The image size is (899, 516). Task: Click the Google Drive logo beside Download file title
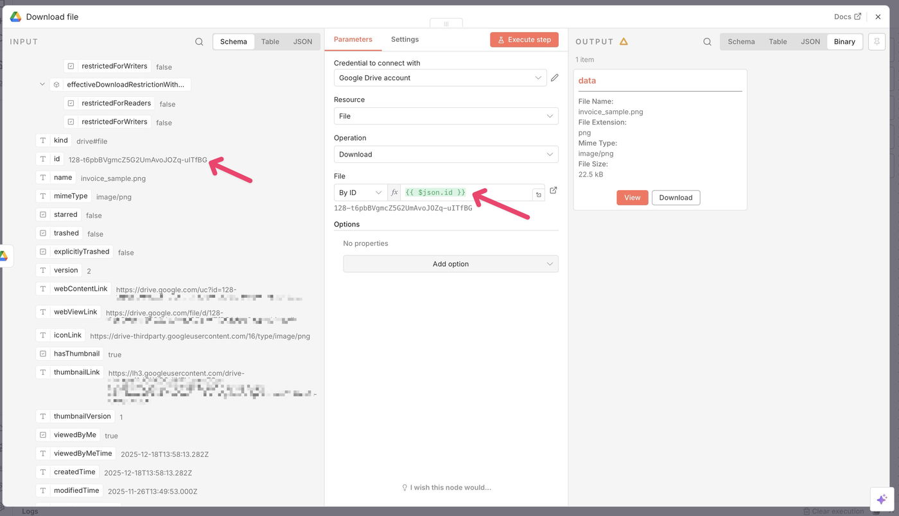(15, 17)
